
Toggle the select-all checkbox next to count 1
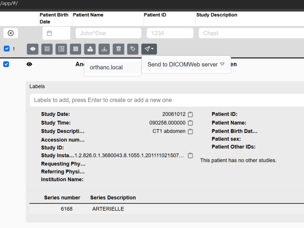pyautogui.click(x=7, y=48)
